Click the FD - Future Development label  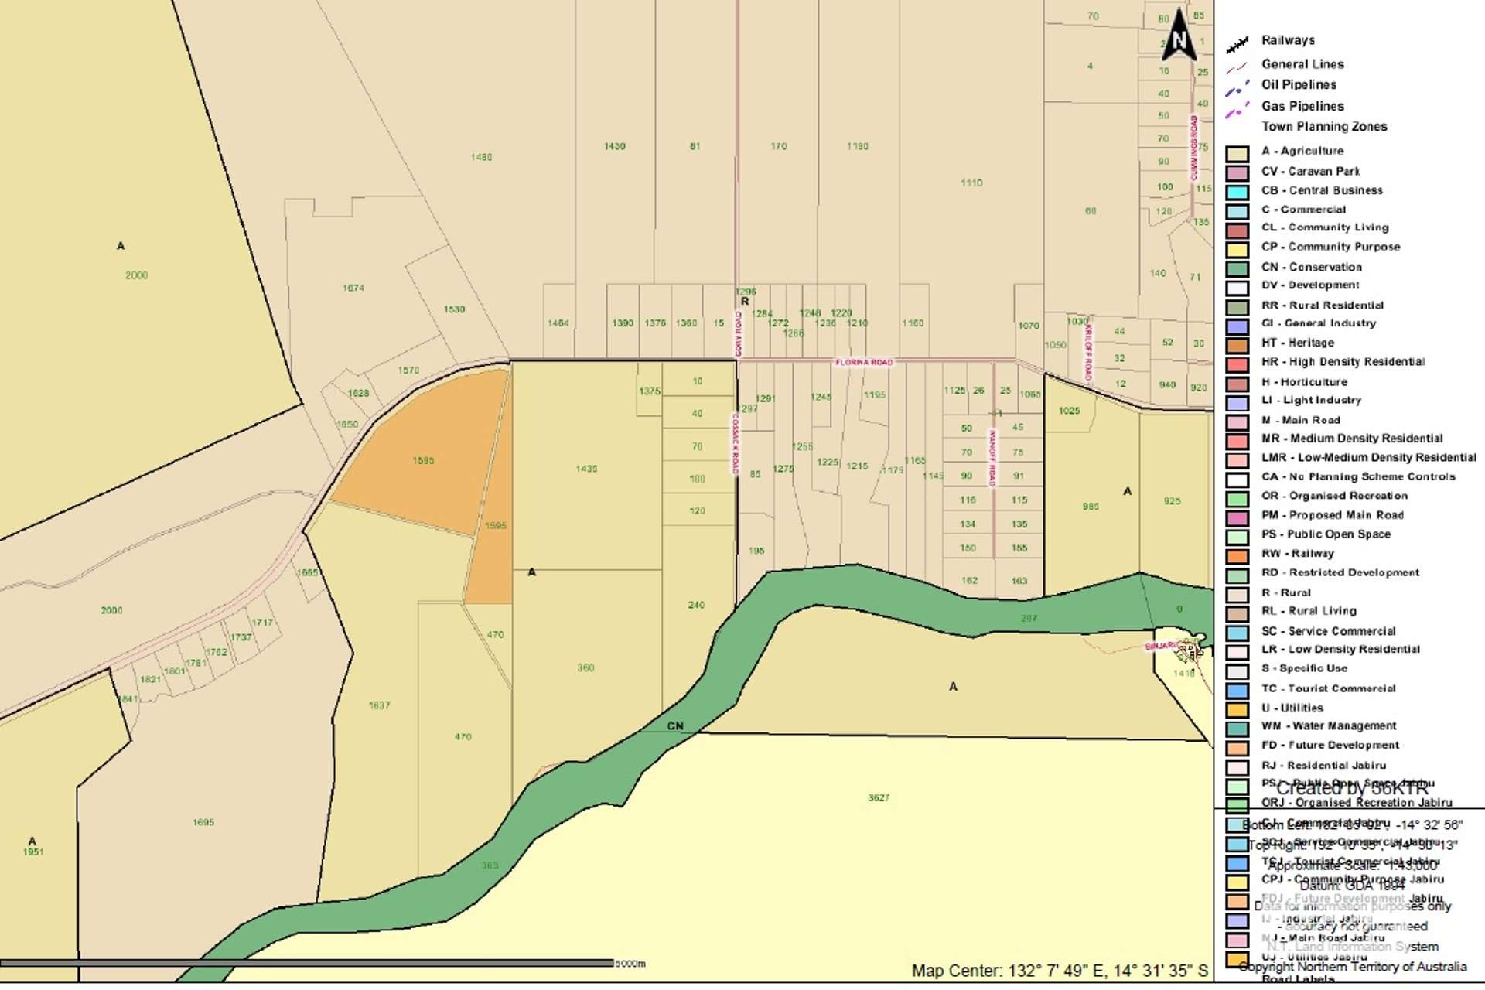point(1330,746)
